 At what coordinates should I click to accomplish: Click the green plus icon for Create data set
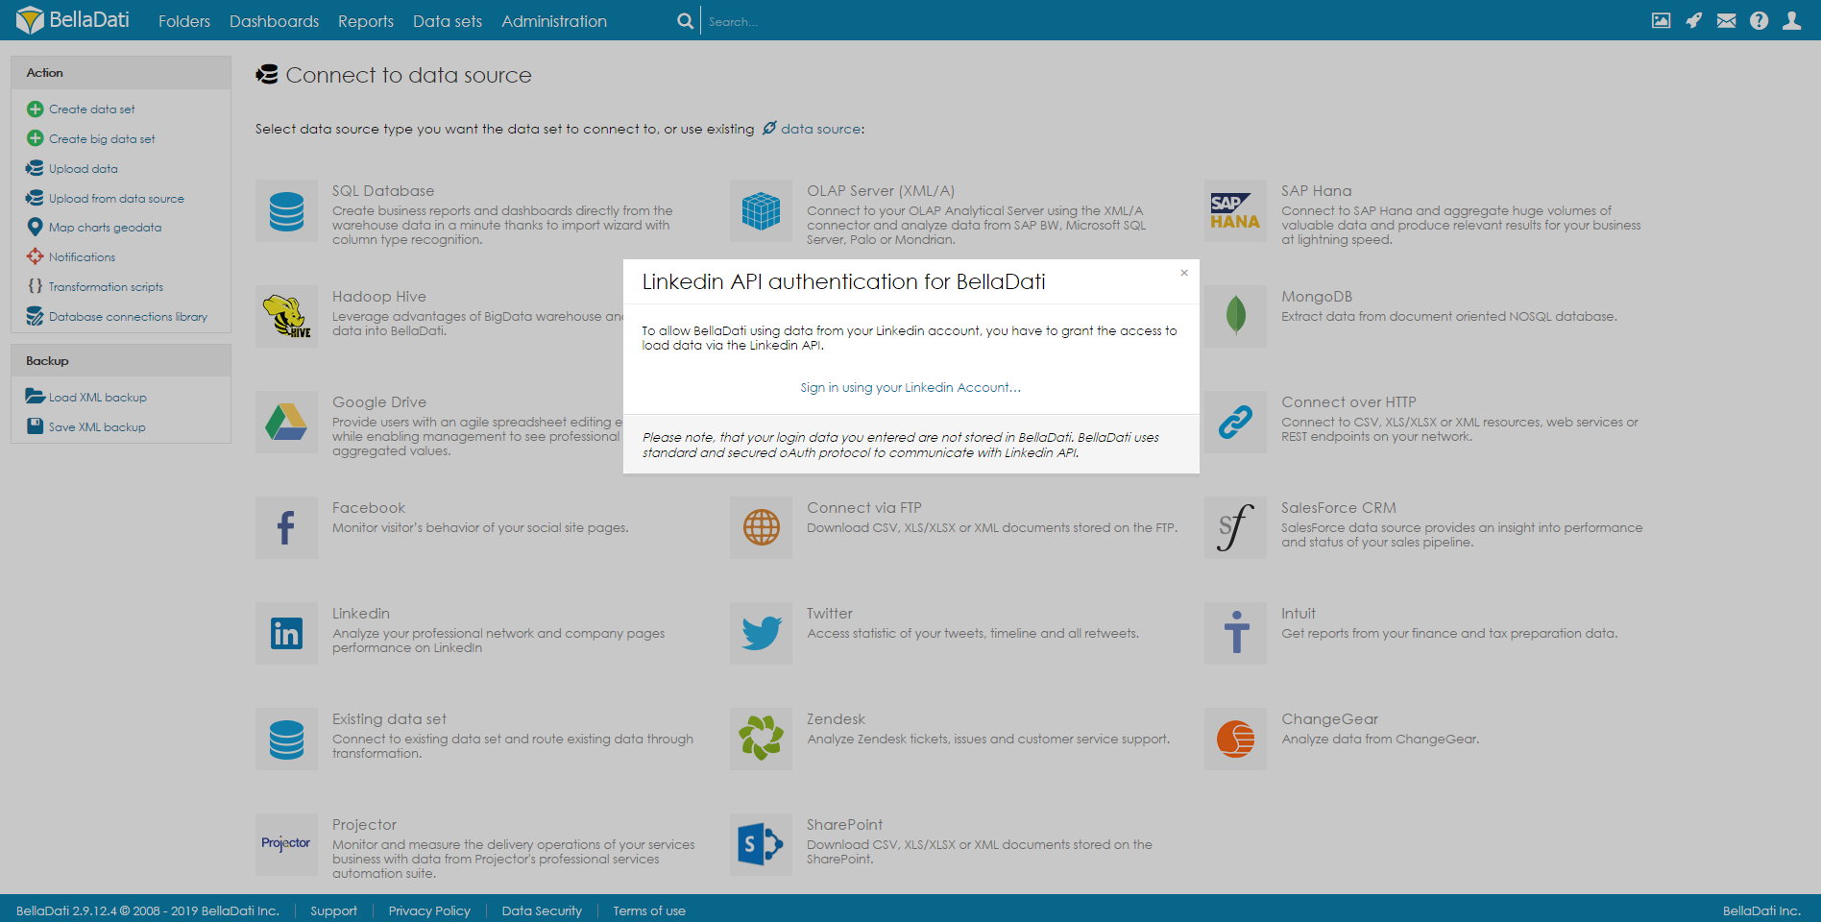36,109
